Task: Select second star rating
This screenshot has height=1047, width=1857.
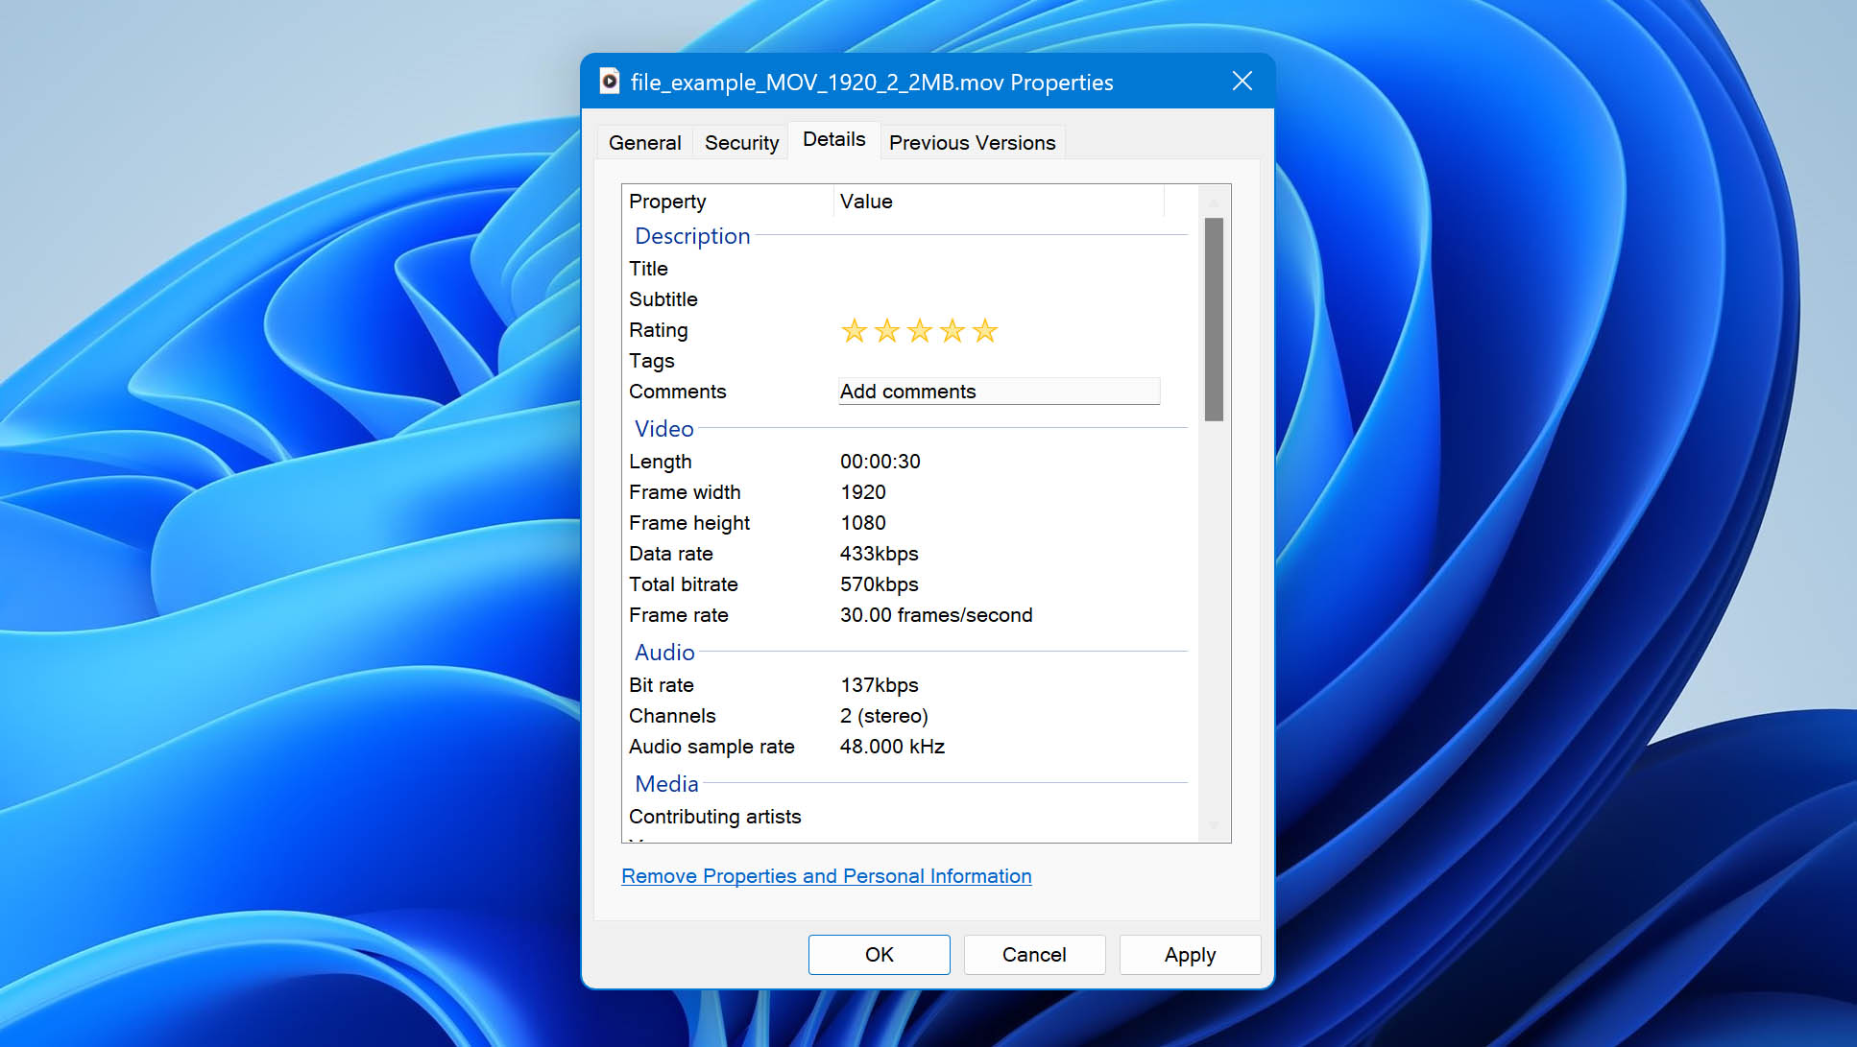Action: [x=885, y=332]
